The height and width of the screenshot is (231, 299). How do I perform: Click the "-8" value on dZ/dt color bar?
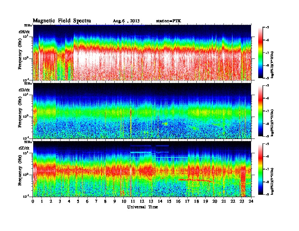click(x=267, y=182)
